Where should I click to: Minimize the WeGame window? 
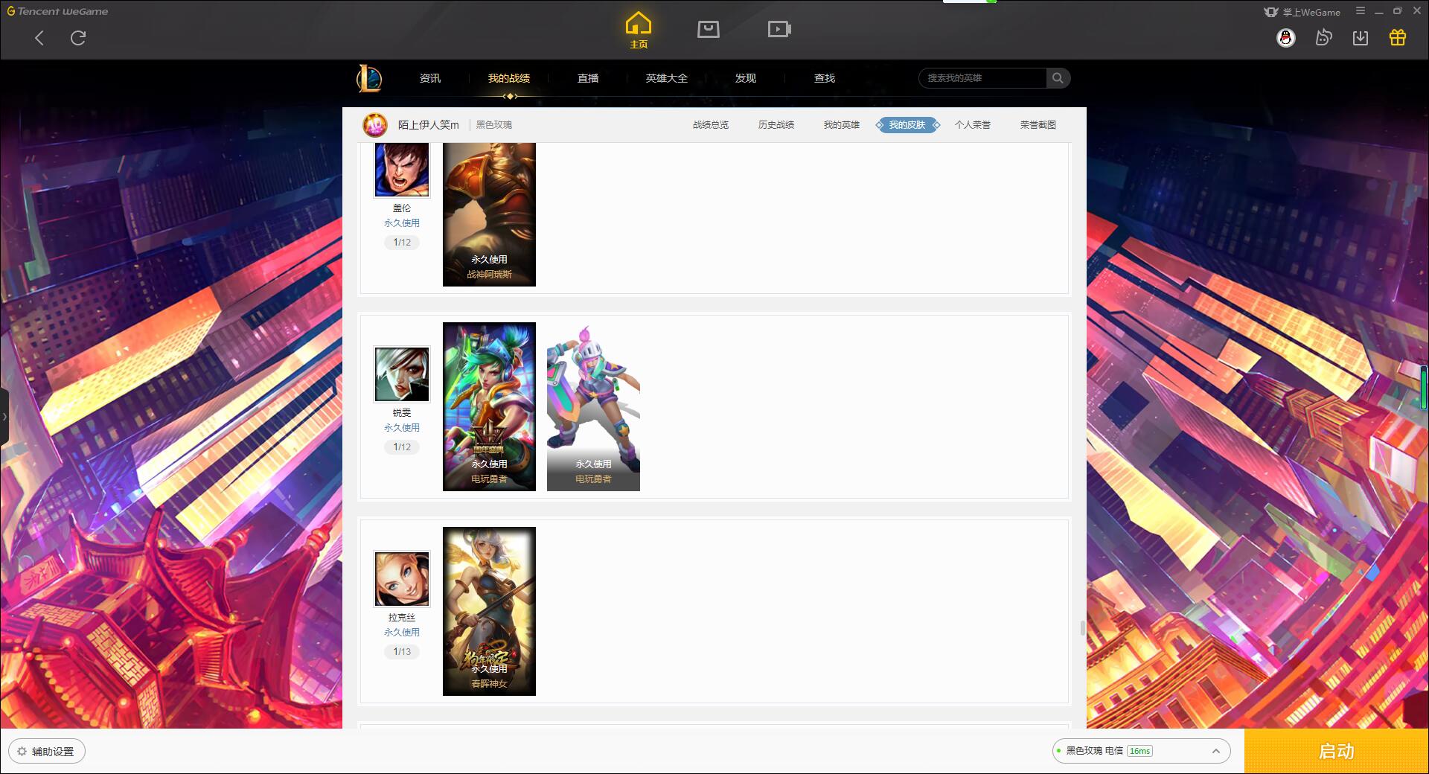pyautogui.click(x=1379, y=11)
